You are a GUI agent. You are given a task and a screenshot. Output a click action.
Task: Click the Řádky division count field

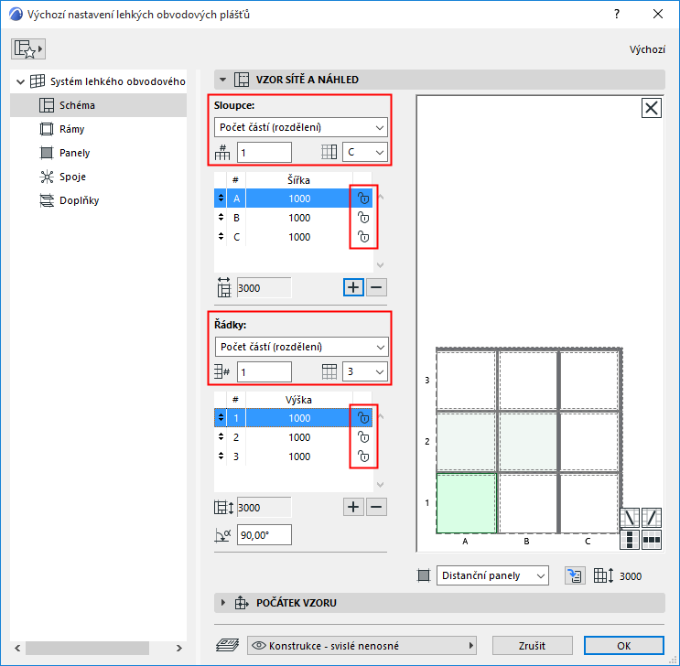click(264, 372)
